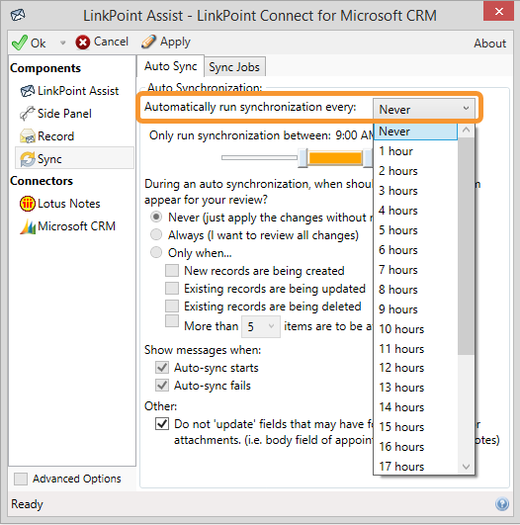520x525 pixels.
Task: Choose Never in the interval list
Action: point(415,131)
